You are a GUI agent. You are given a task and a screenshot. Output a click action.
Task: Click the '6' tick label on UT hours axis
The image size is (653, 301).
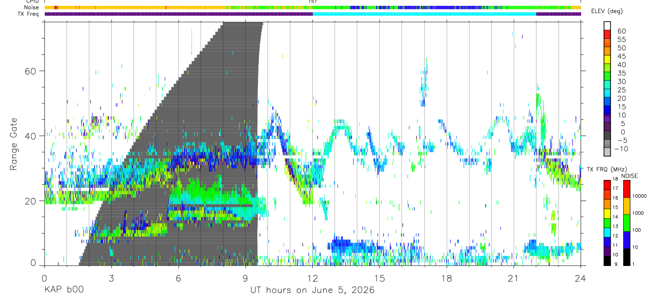[x=178, y=278]
